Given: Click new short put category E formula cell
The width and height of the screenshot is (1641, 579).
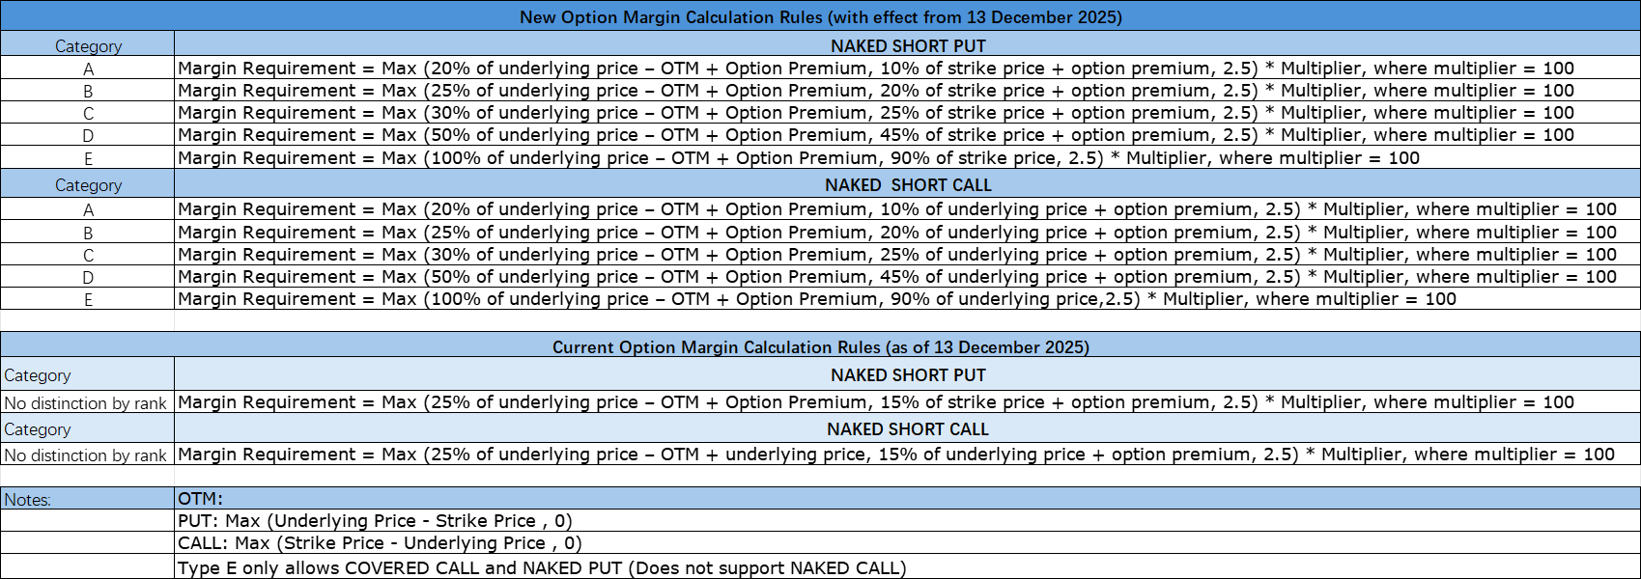Looking at the screenshot, I should (798, 158).
